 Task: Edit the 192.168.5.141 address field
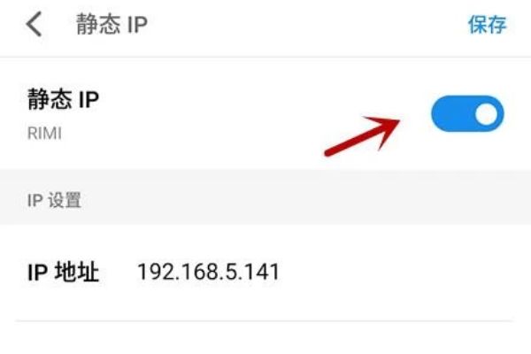pos(208,272)
